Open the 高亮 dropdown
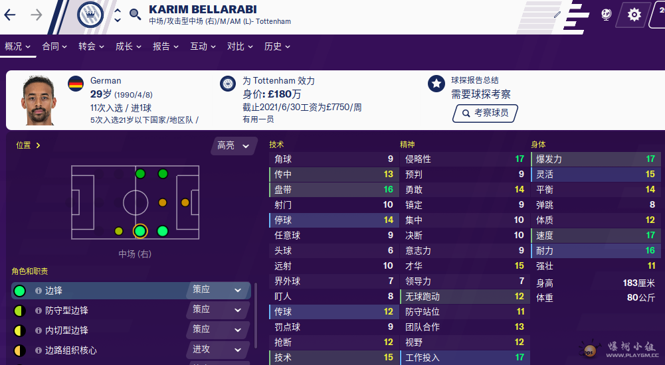This screenshot has width=665, height=365. click(233, 145)
